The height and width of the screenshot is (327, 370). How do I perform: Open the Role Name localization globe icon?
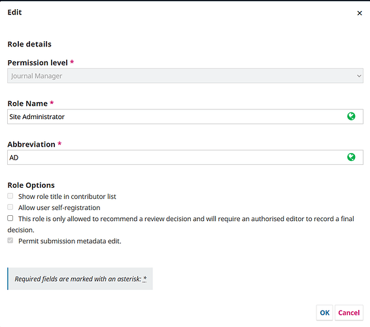[351, 116]
